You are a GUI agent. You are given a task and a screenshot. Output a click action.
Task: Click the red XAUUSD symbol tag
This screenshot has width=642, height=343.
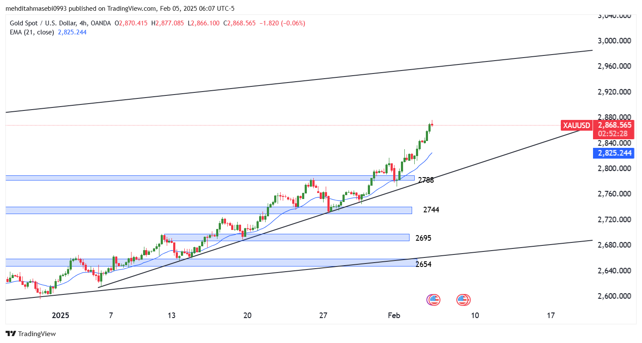pyautogui.click(x=576, y=126)
